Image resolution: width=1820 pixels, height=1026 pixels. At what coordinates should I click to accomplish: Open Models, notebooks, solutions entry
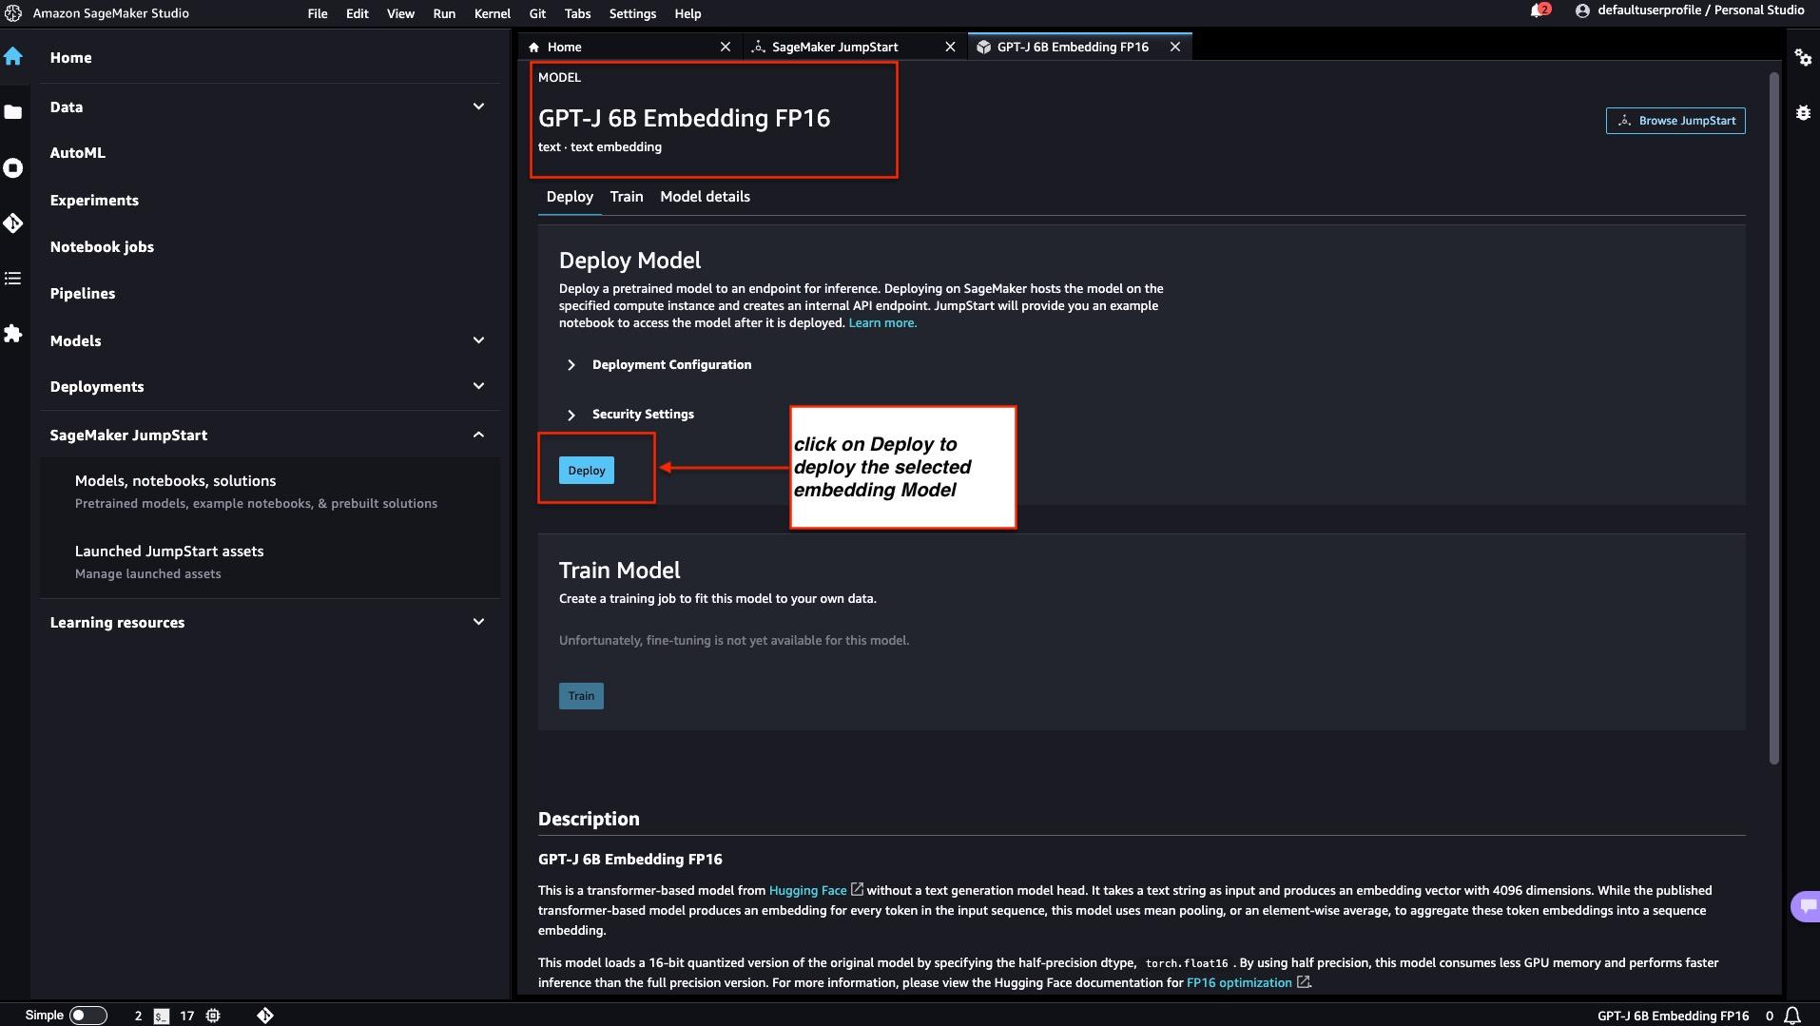point(270,492)
